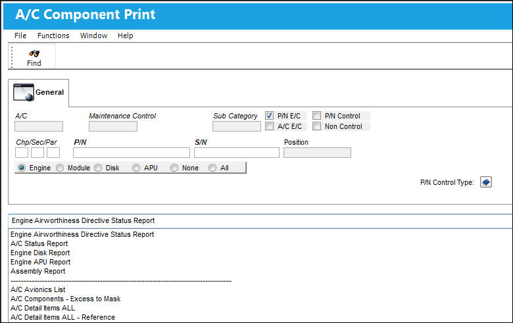Screen dimensions: 513x323
Task: Click the Position input field
Action: tap(318, 153)
